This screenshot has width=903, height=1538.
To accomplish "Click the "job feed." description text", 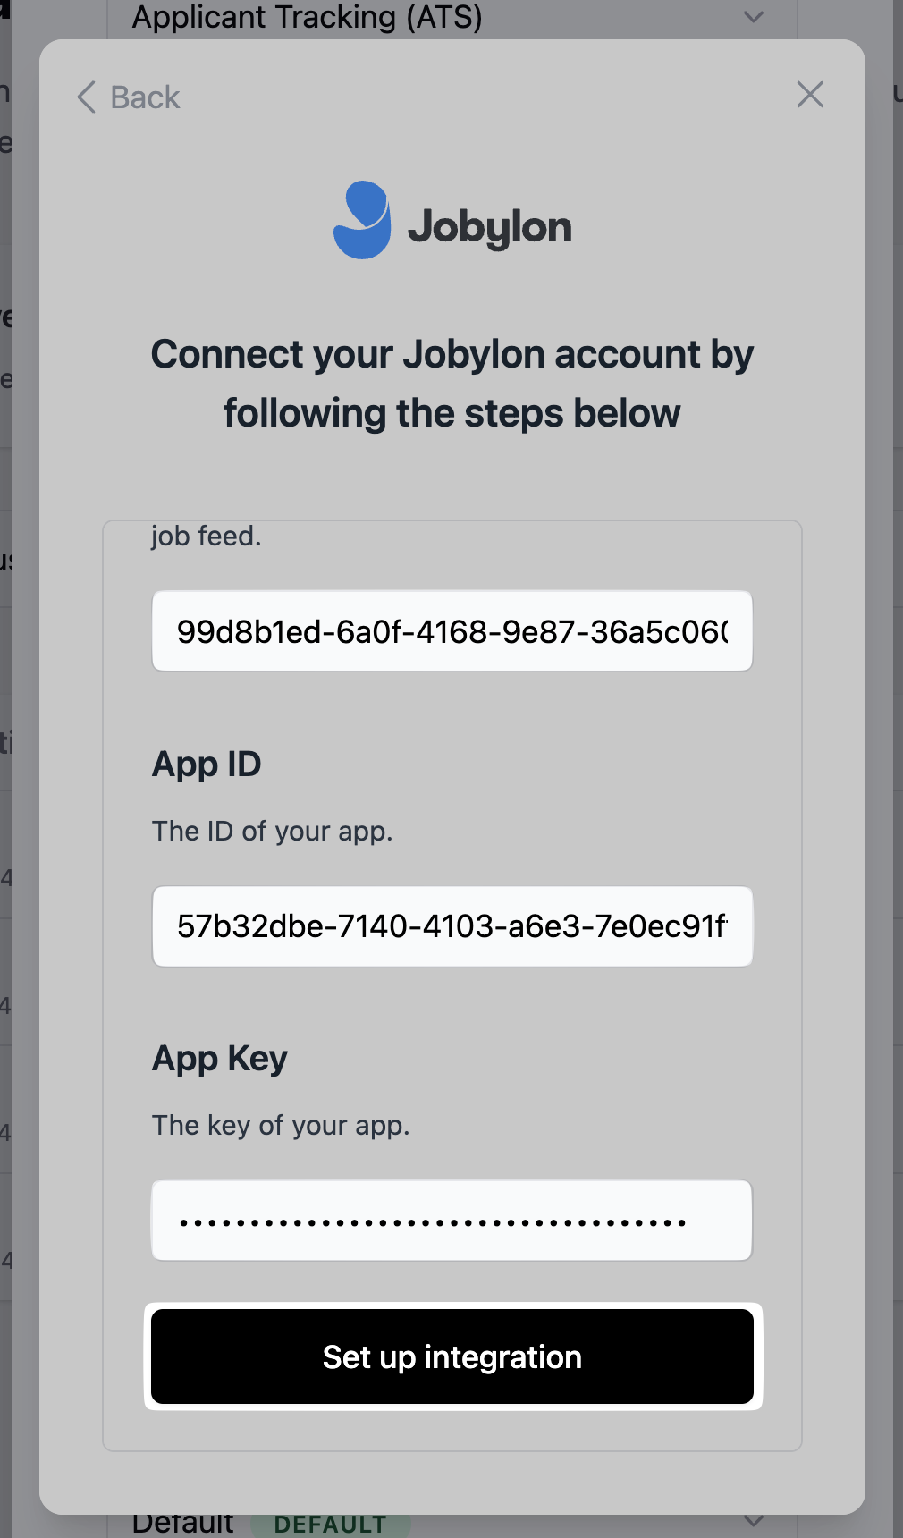I will (206, 536).
